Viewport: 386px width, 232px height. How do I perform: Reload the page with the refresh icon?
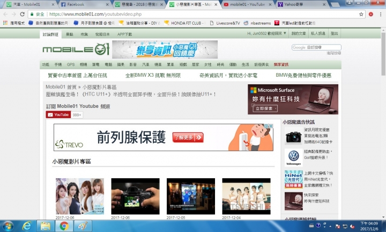(22, 15)
